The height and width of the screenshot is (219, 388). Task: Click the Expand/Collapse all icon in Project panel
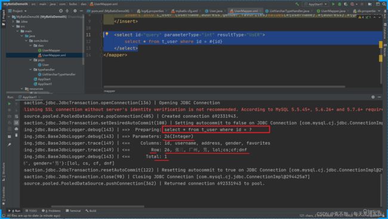tap(67, 11)
